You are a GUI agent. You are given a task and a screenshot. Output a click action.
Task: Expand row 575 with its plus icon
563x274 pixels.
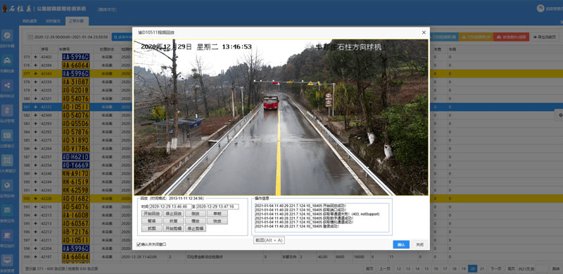pos(35,57)
